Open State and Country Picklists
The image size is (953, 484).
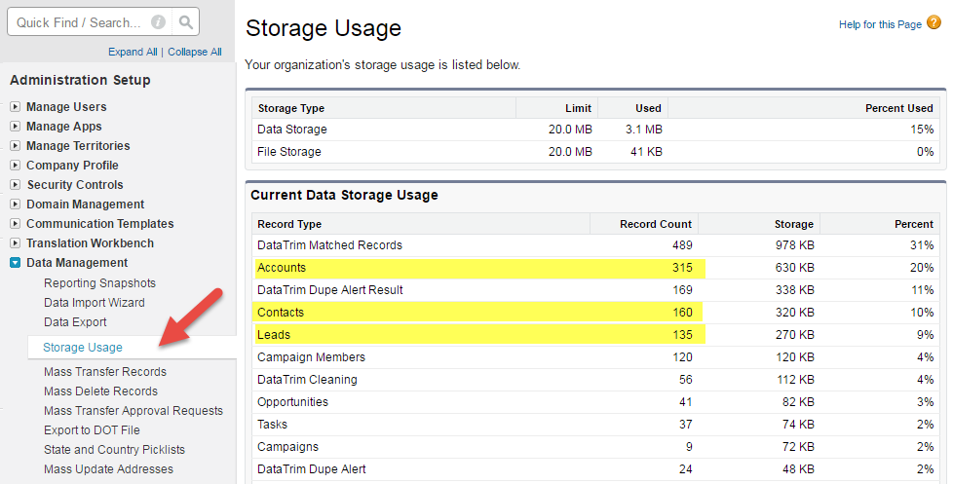(114, 449)
